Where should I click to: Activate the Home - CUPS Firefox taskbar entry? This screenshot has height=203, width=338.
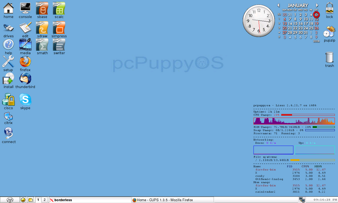tap(173, 200)
